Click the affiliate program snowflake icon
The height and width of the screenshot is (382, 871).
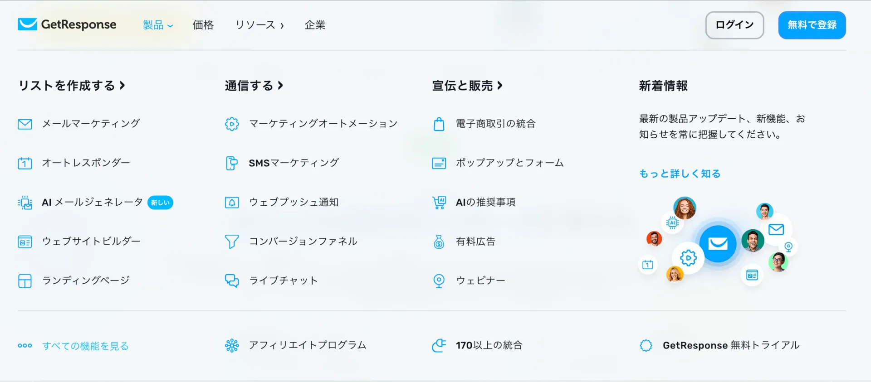[x=232, y=346]
